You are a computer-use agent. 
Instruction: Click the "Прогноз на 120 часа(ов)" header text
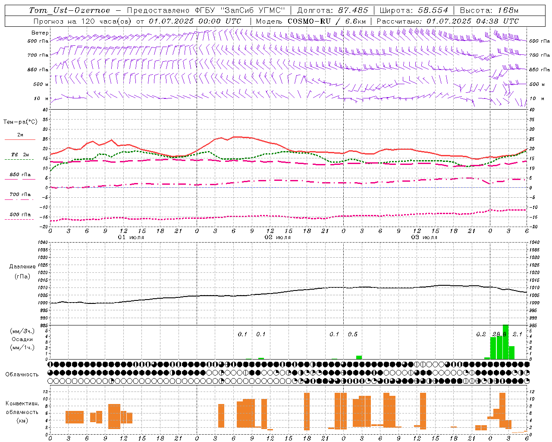click(83, 21)
